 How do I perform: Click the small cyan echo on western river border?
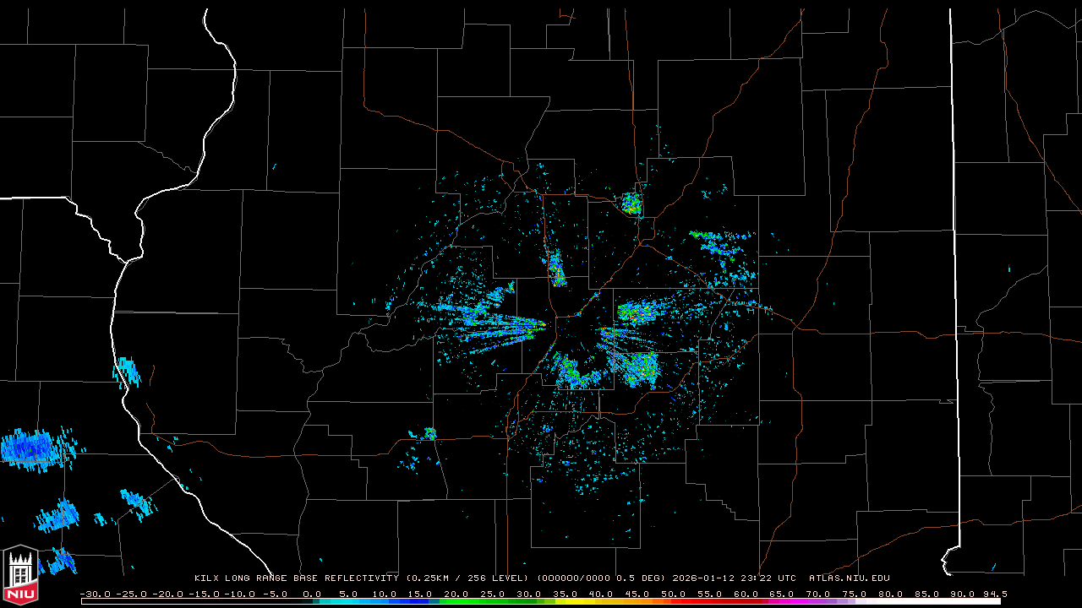[127, 372]
